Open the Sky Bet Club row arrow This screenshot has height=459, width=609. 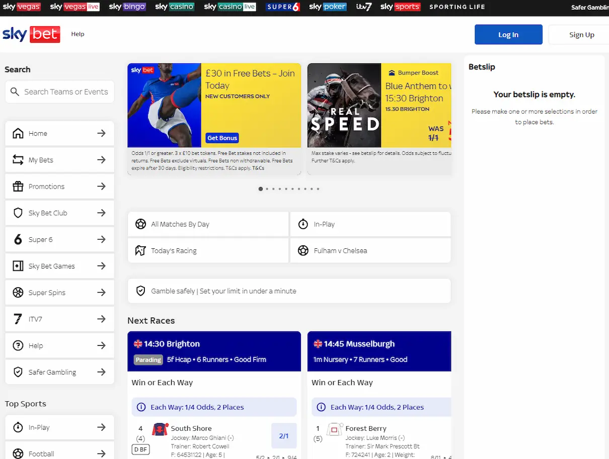(x=101, y=213)
